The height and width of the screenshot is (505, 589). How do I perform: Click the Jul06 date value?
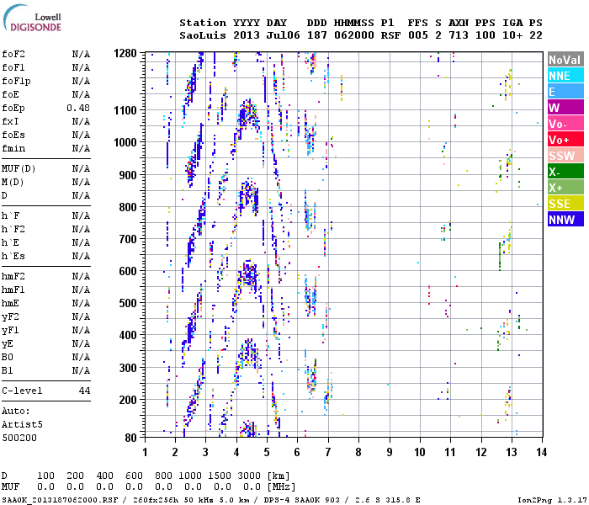(x=284, y=35)
